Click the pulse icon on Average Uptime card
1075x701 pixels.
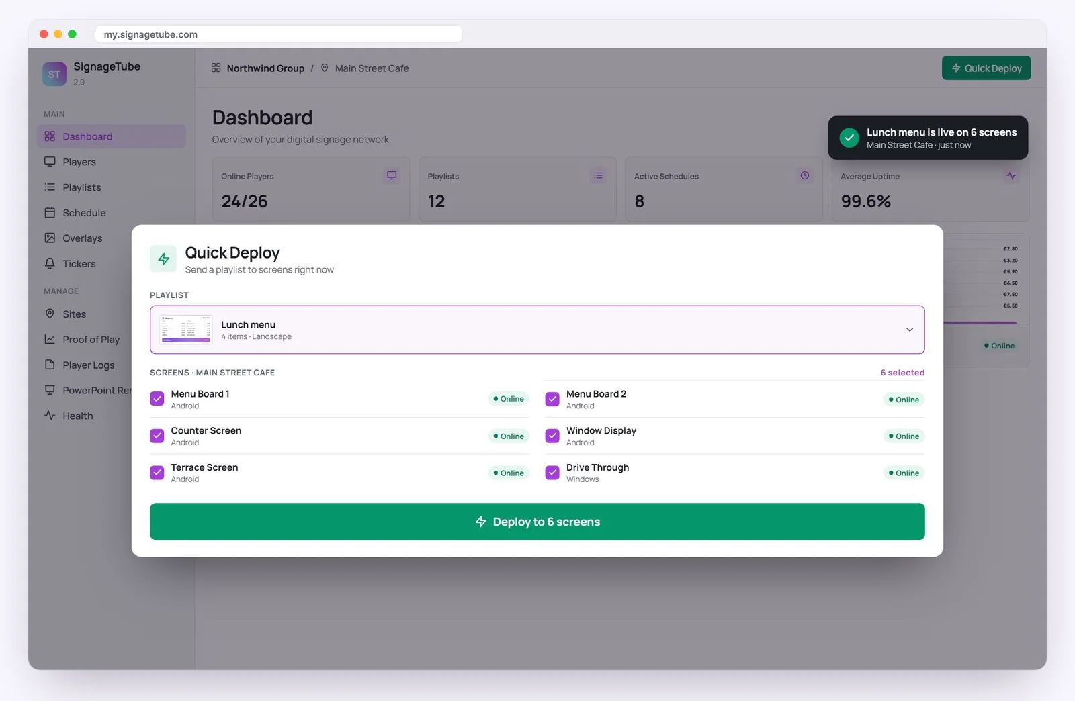(x=1011, y=175)
